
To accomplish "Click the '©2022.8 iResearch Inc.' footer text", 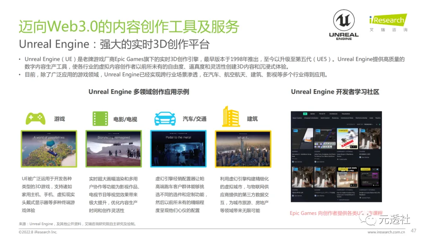I will click(38, 232).
